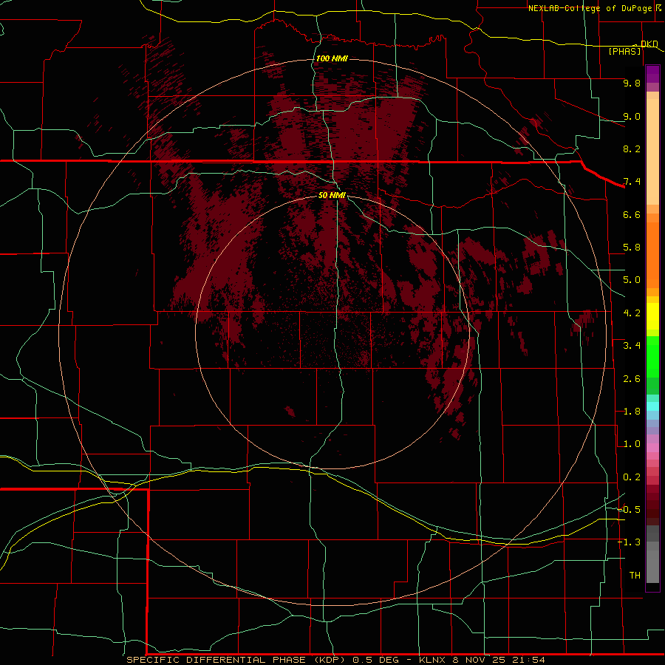Click the 100 NMI range ring label

(x=332, y=58)
